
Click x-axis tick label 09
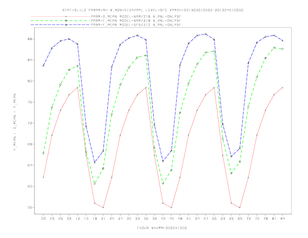coord(69,219)
